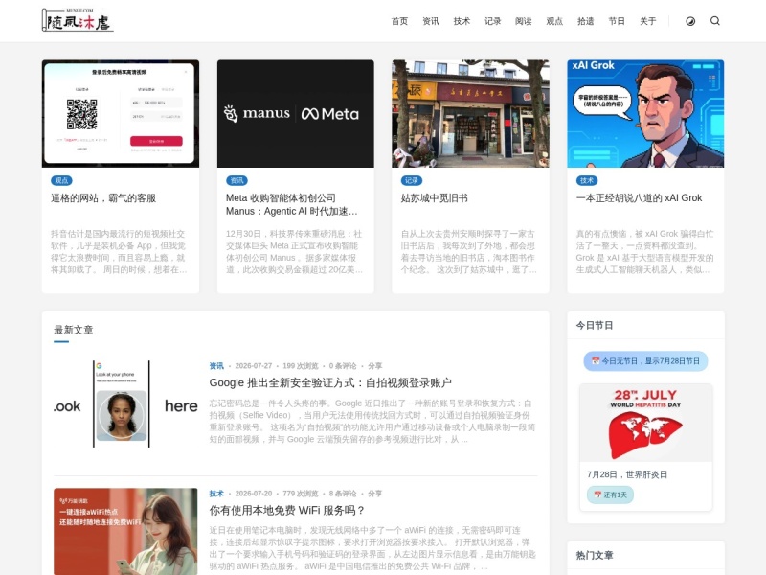The width and height of the screenshot is (766, 575).
Task: Open xAI Grok cartoon thumbnail
Action: click(645, 113)
